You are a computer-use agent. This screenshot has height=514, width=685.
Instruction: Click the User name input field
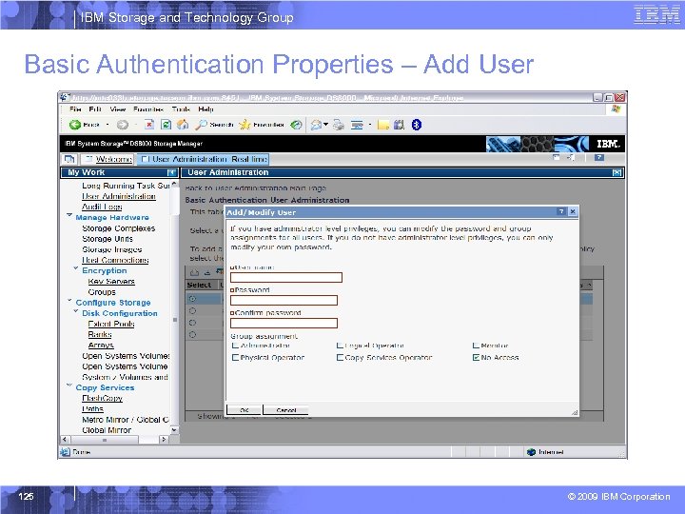[x=286, y=278]
